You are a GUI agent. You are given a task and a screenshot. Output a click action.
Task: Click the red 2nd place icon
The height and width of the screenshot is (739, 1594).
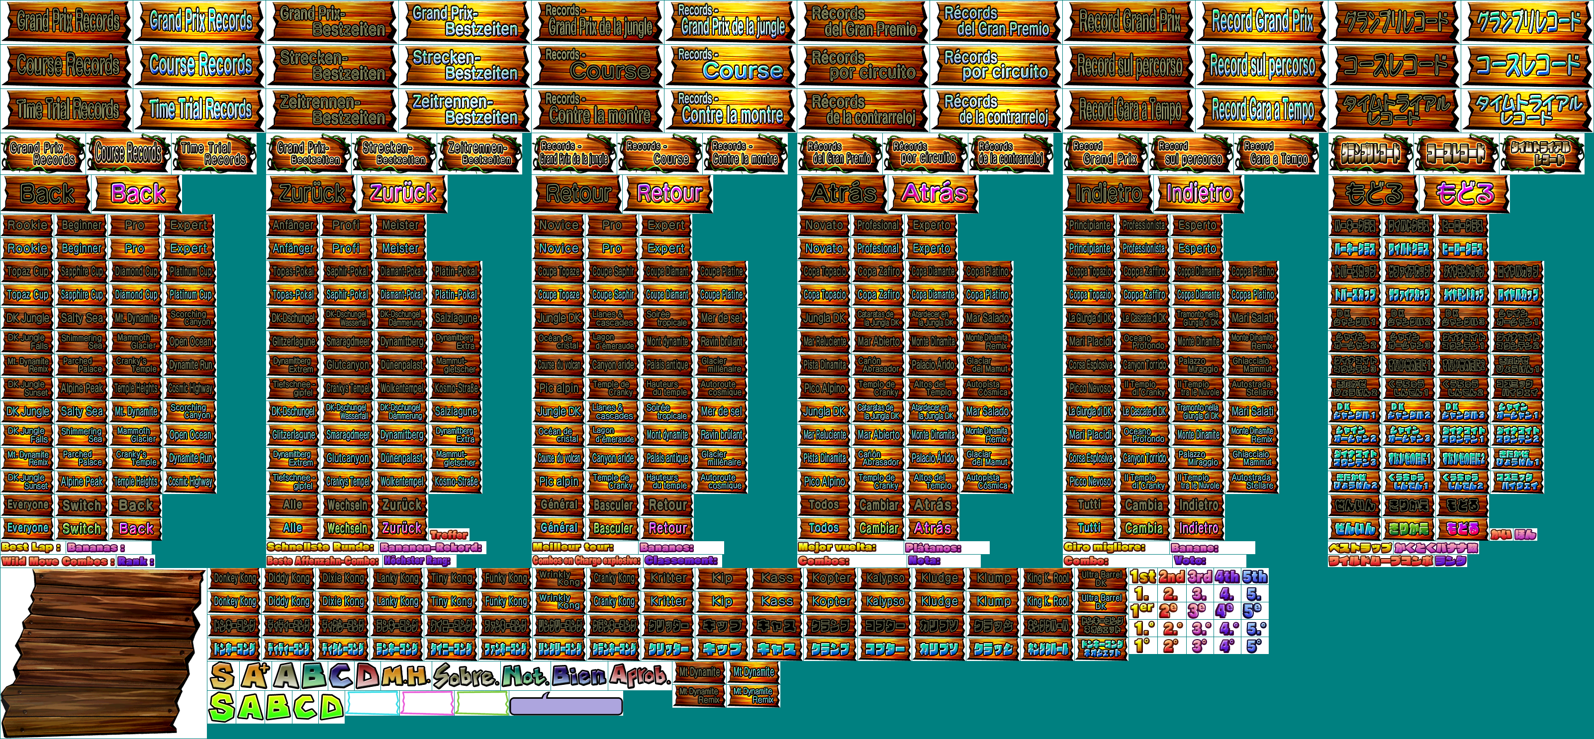tap(1171, 577)
